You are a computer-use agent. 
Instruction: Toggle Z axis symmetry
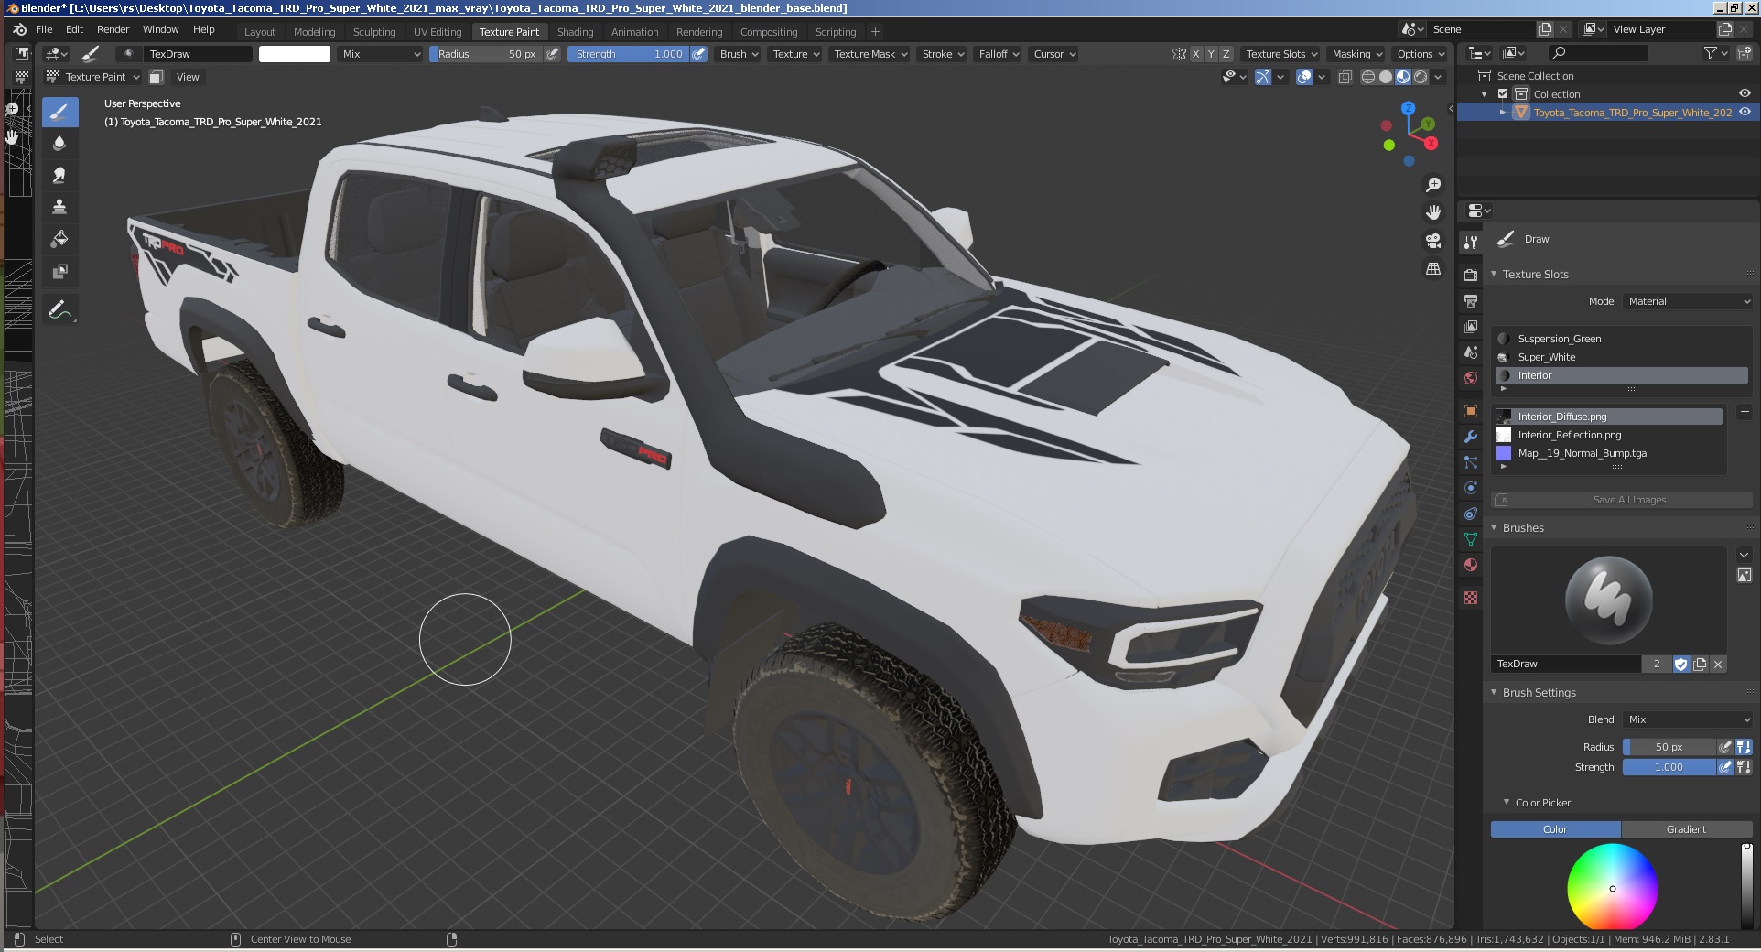point(1226,54)
